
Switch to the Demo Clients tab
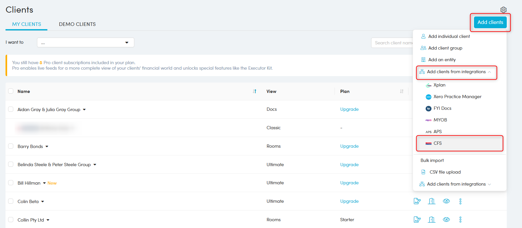tap(77, 24)
